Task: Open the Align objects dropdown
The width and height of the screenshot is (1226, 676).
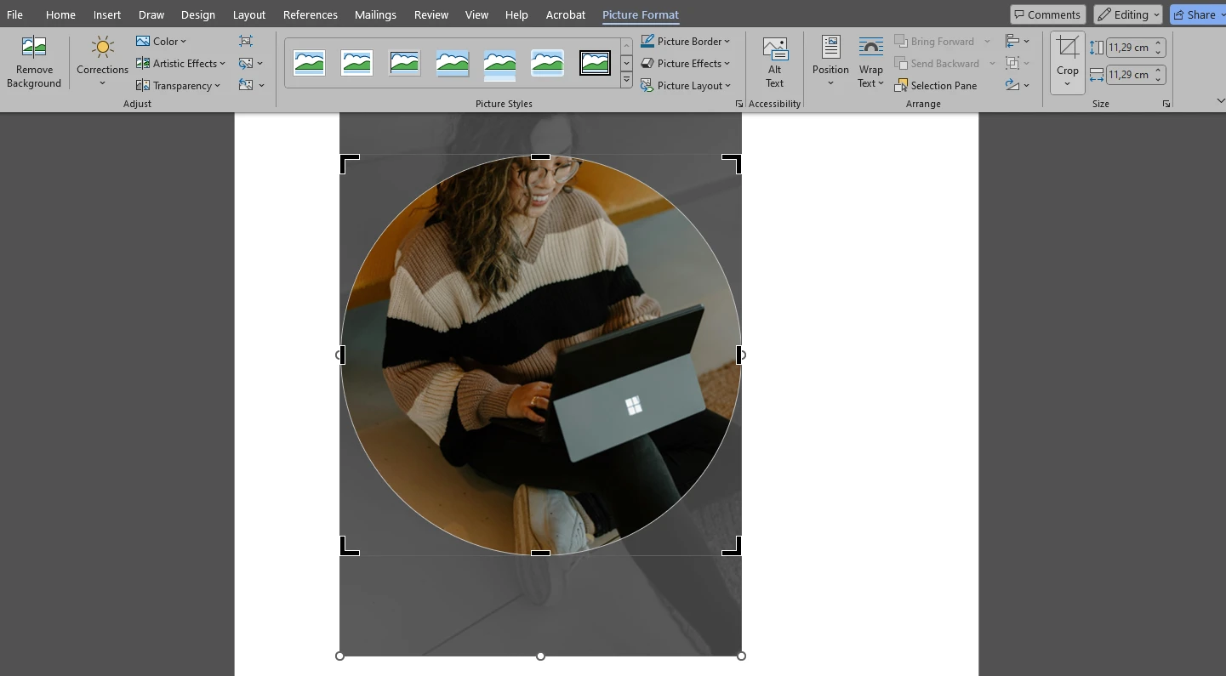Action: (1018, 41)
